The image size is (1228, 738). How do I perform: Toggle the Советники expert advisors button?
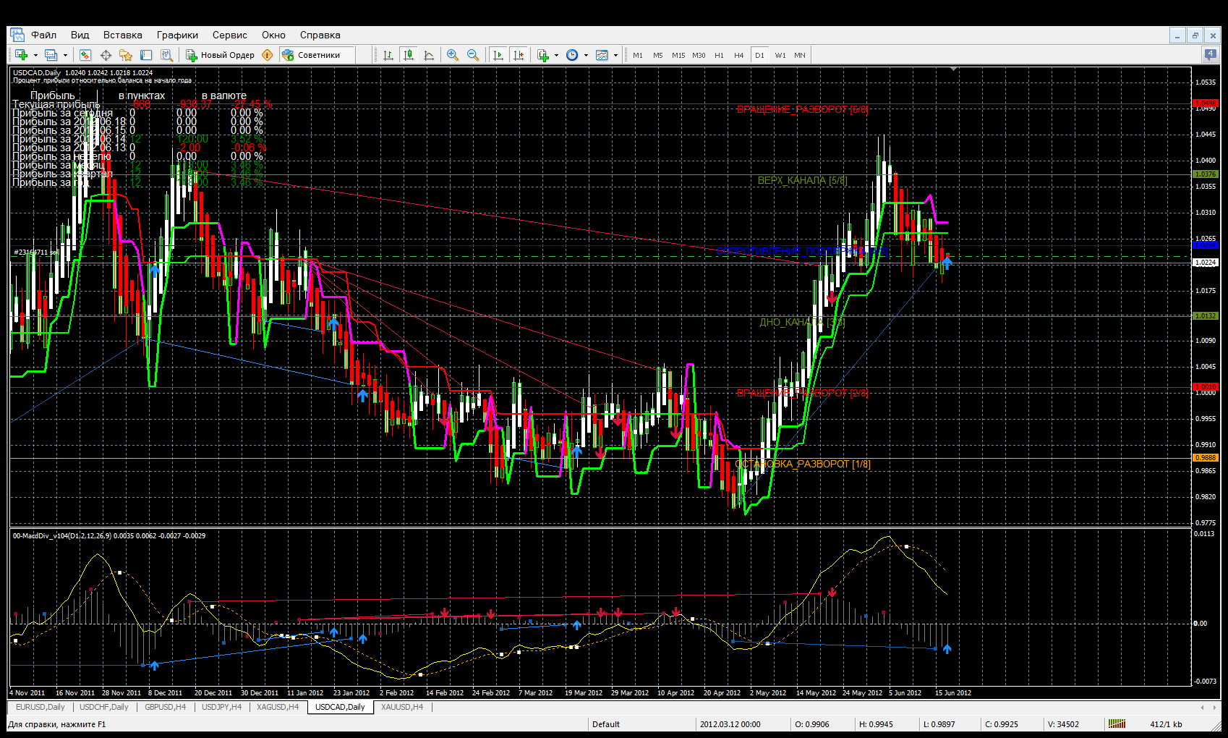click(311, 55)
